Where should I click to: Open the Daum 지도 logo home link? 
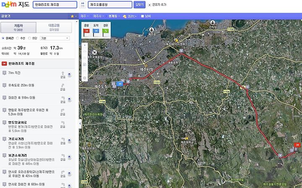coord(16,5)
